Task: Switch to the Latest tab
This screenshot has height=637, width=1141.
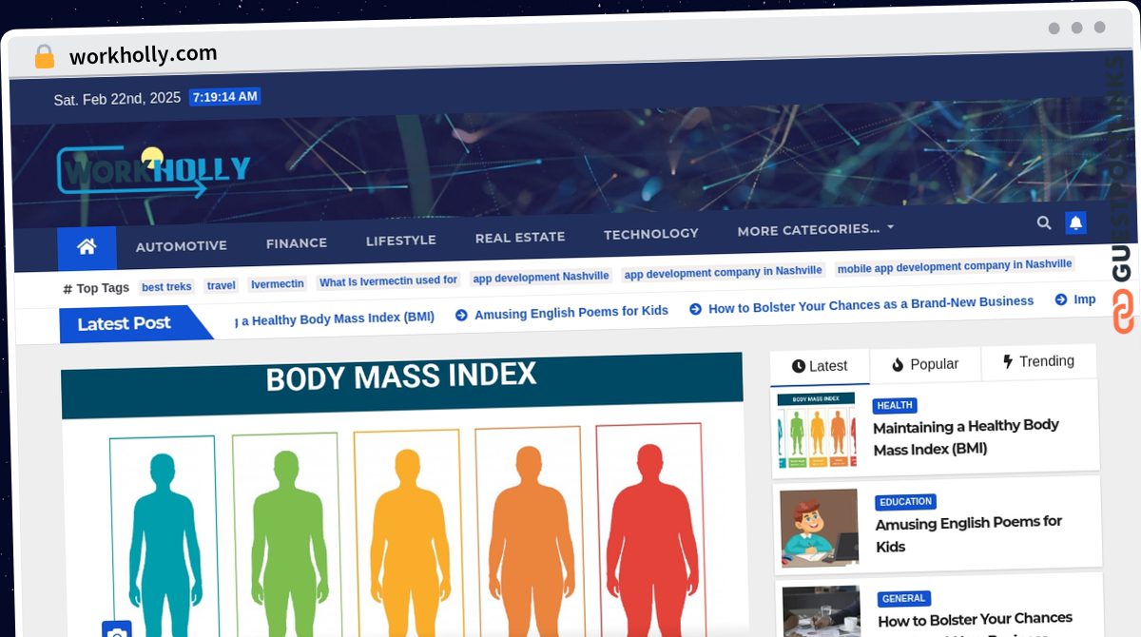Action: coord(820,366)
